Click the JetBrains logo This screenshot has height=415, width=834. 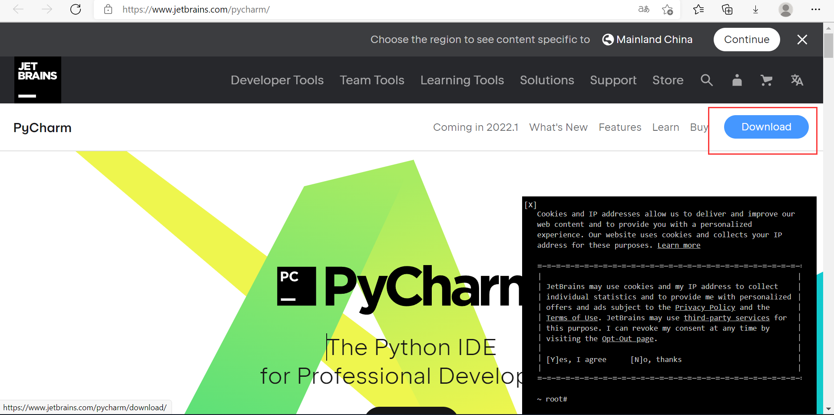(x=38, y=80)
